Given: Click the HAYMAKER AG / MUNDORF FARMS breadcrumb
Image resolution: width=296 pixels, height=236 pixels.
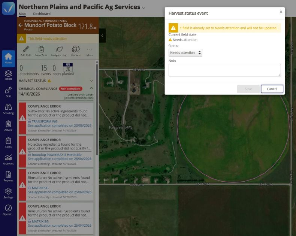Looking at the screenshot, I should pyautogui.click(x=45, y=21).
